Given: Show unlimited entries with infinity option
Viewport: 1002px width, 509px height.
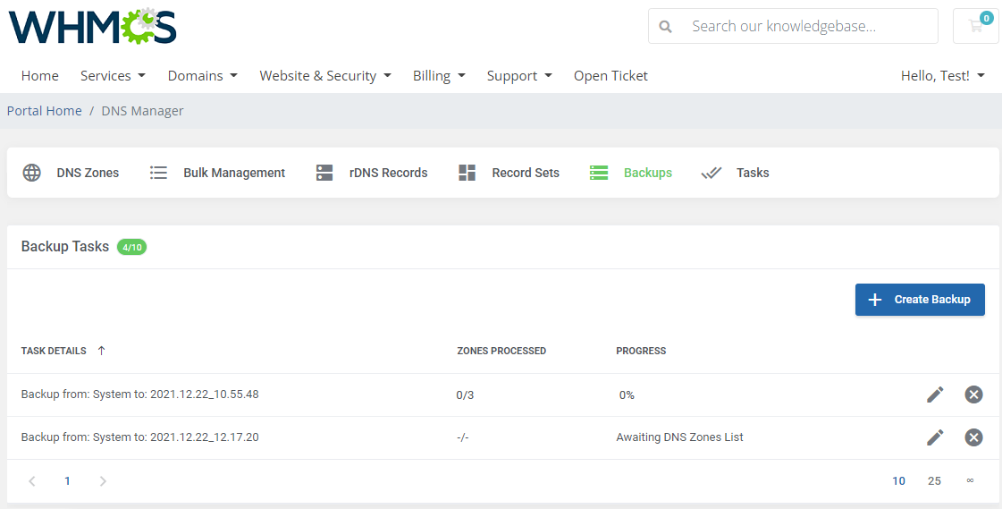Looking at the screenshot, I should click(970, 481).
